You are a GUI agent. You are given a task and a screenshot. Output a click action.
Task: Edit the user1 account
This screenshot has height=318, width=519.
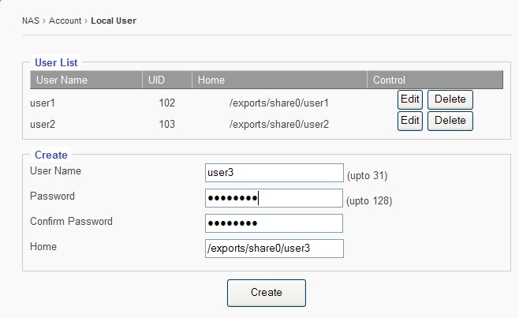pos(409,99)
